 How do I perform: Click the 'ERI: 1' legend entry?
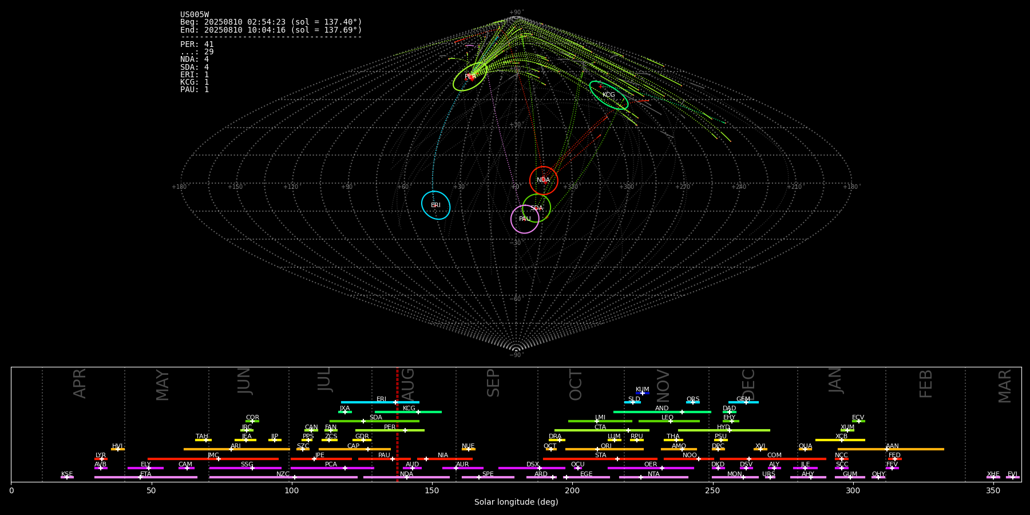195,74
